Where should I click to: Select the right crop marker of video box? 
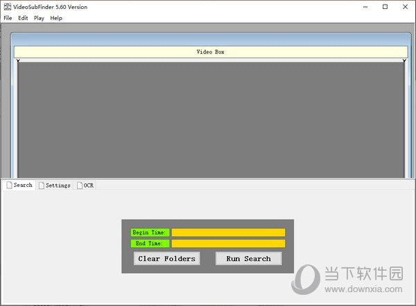404,61
